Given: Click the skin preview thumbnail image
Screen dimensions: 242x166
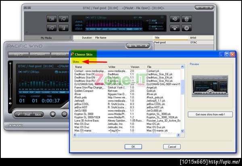Looking at the screenshot, I should coord(210,86).
